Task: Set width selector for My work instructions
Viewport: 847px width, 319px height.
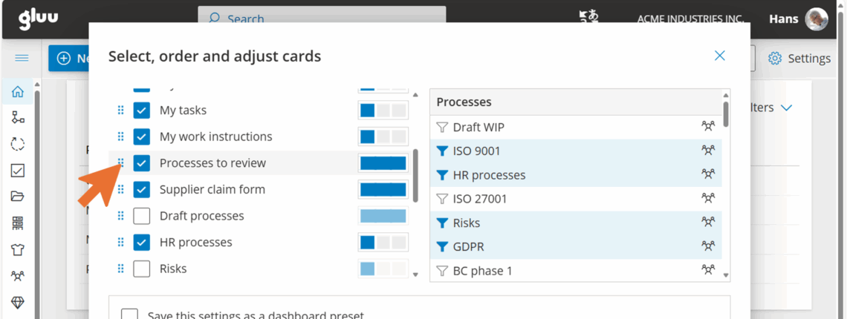Action: 383,137
